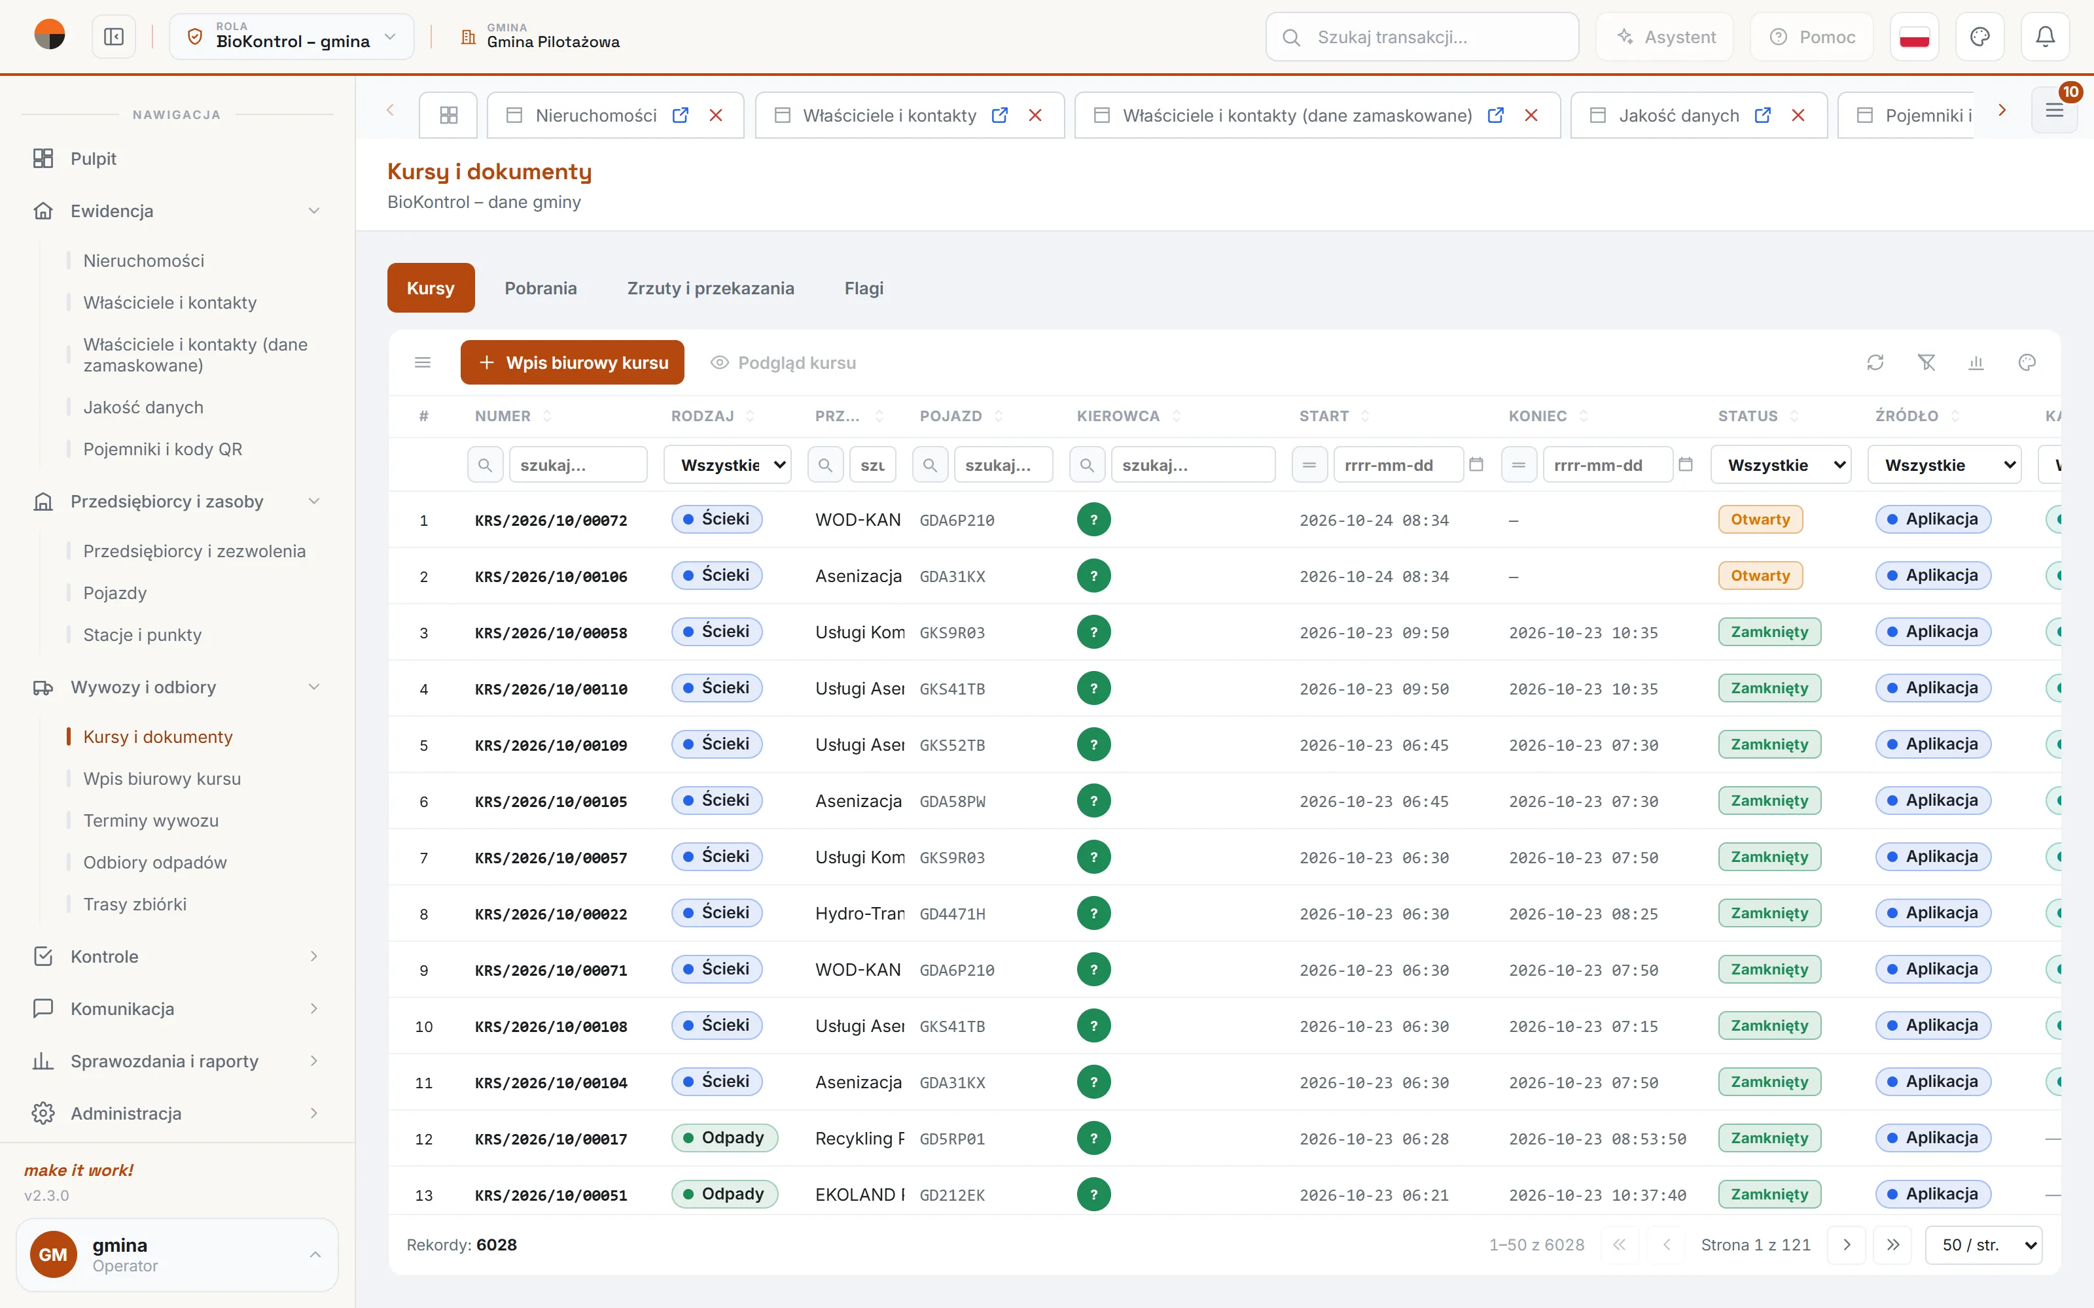Pop out Nieruchomości tab in new window
The width and height of the screenshot is (2094, 1308).
pyautogui.click(x=681, y=115)
